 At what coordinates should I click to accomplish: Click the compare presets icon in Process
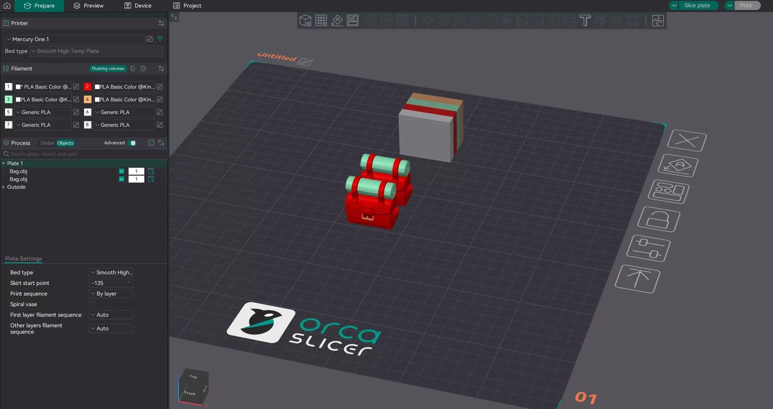[161, 143]
